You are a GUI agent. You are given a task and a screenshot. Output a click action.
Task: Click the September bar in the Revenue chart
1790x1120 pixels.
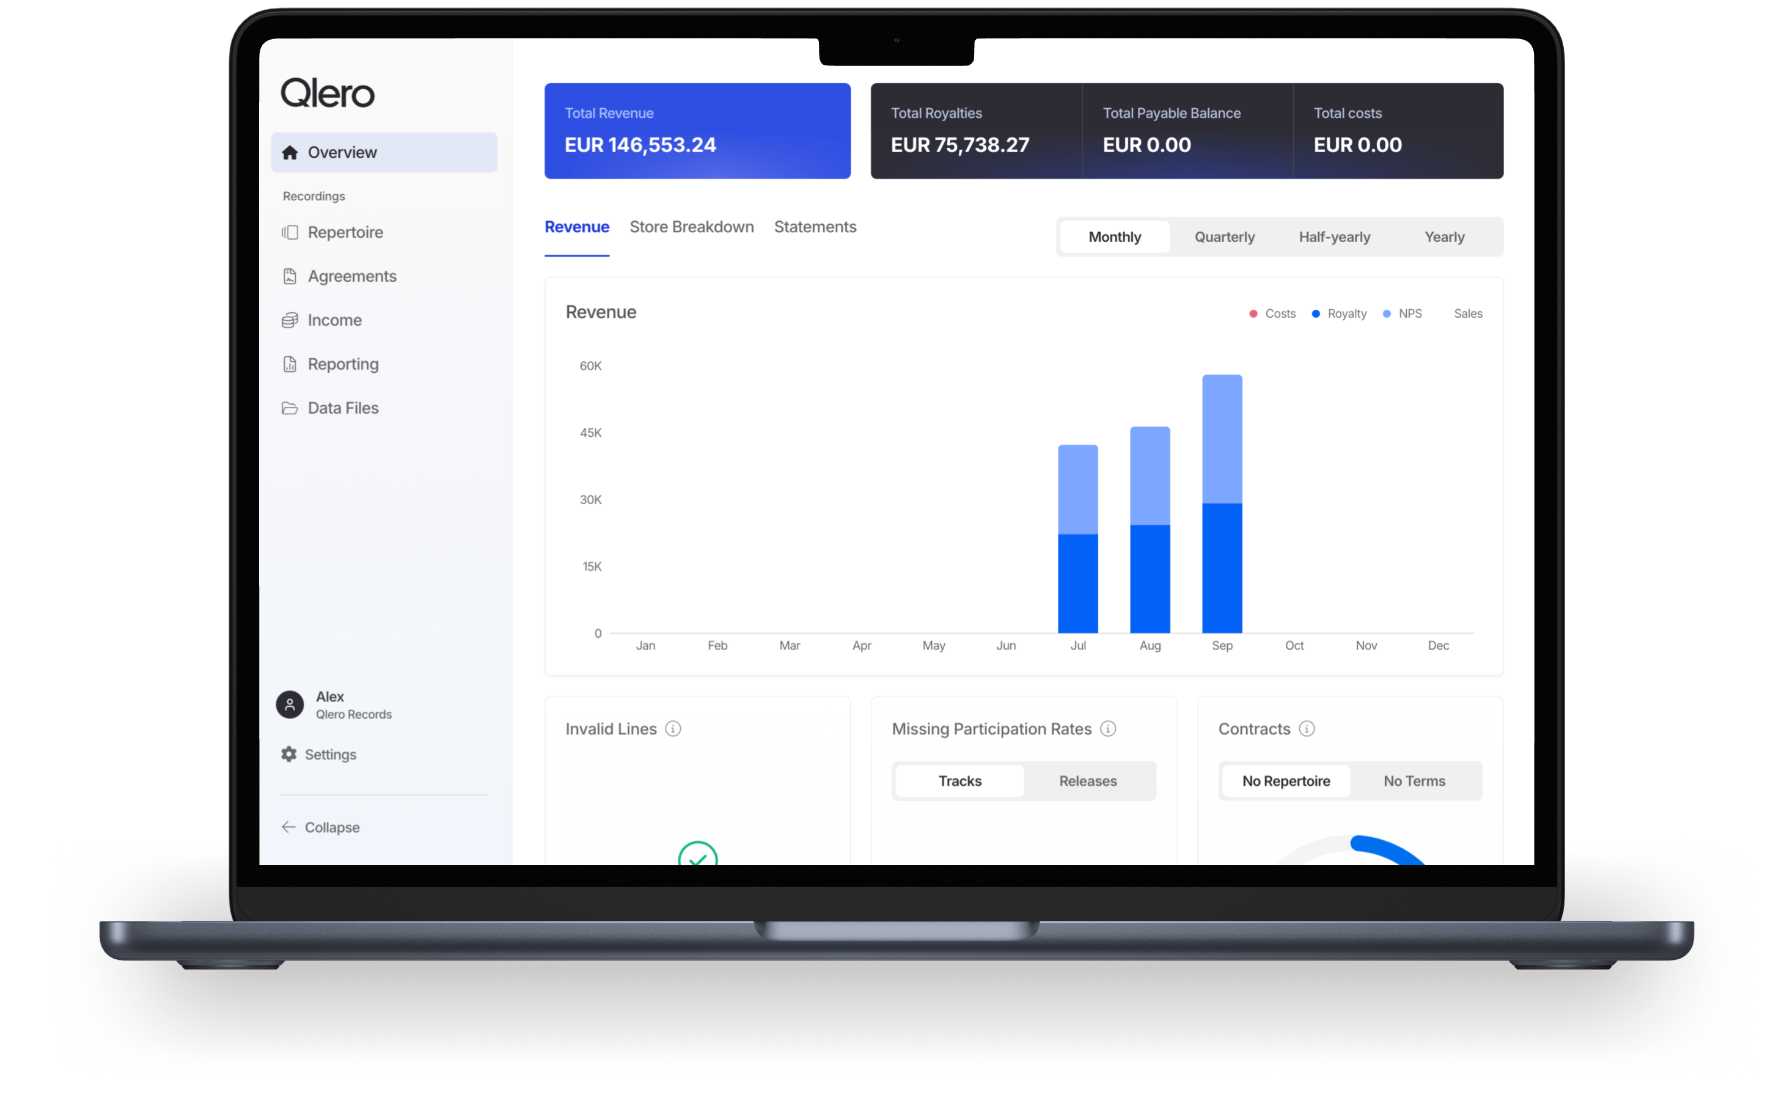[1222, 503]
